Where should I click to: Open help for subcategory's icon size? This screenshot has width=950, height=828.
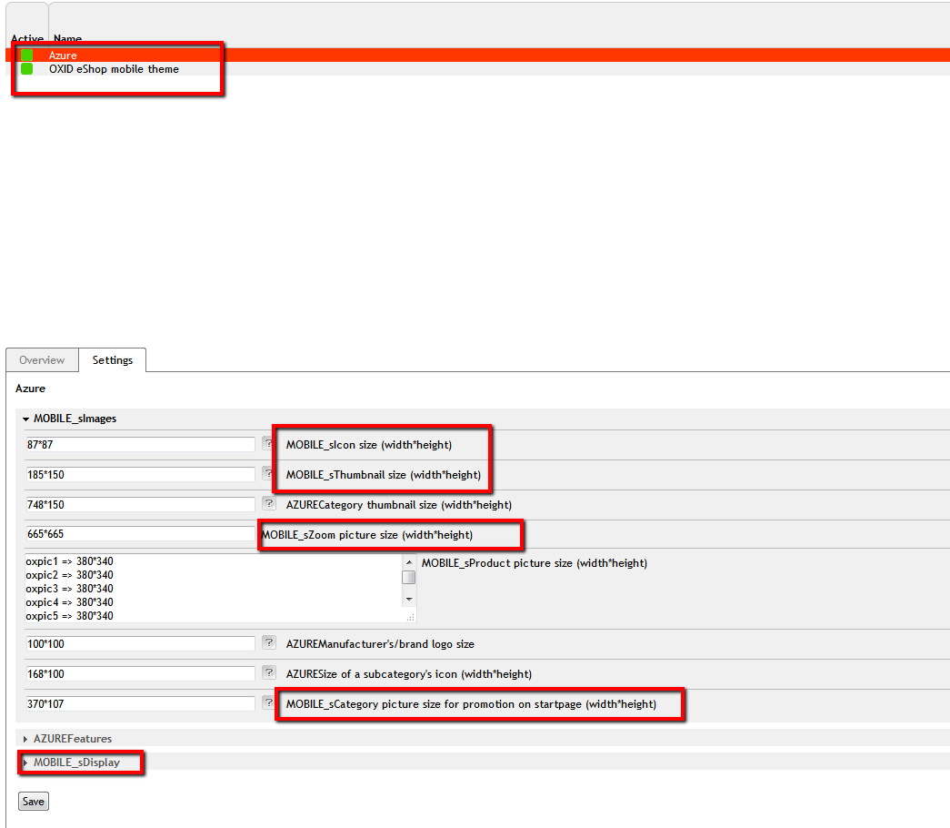(268, 673)
